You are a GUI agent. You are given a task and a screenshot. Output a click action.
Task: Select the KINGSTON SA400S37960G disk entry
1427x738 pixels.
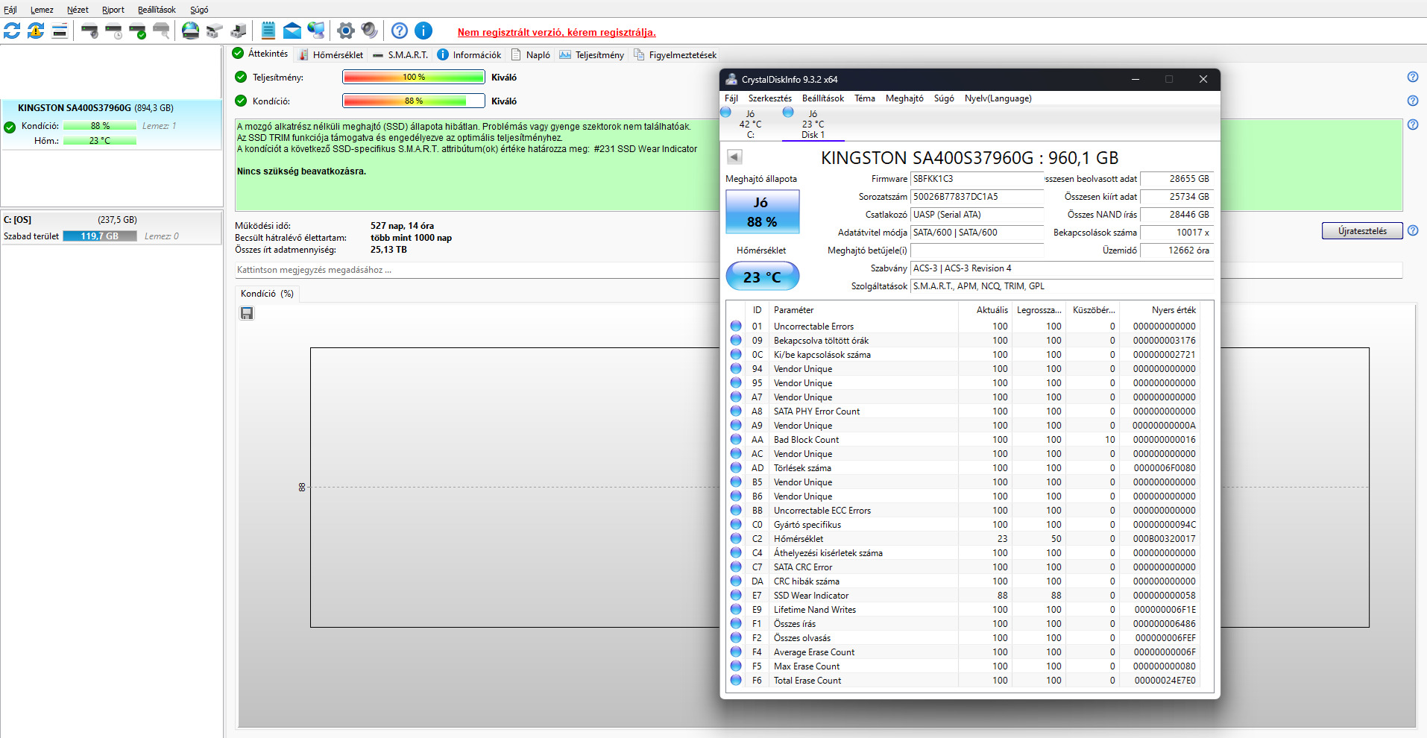click(x=111, y=124)
